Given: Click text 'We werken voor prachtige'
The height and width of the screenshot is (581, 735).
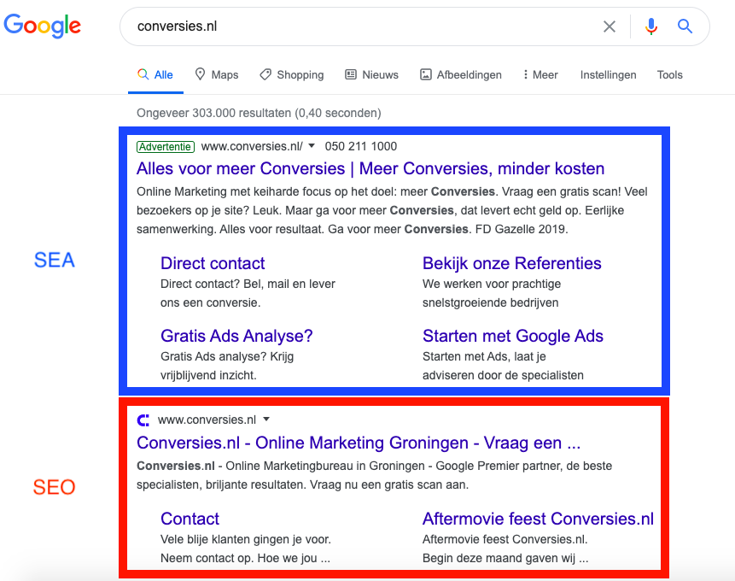Looking at the screenshot, I should tap(491, 284).
